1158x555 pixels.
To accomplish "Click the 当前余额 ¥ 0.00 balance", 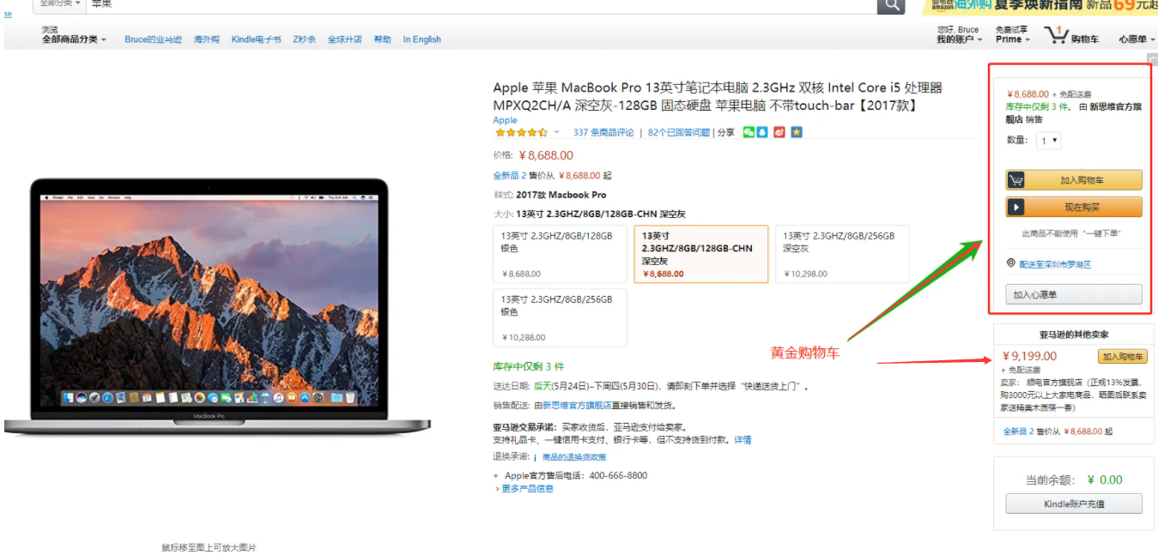I will click(x=1074, y=480).
